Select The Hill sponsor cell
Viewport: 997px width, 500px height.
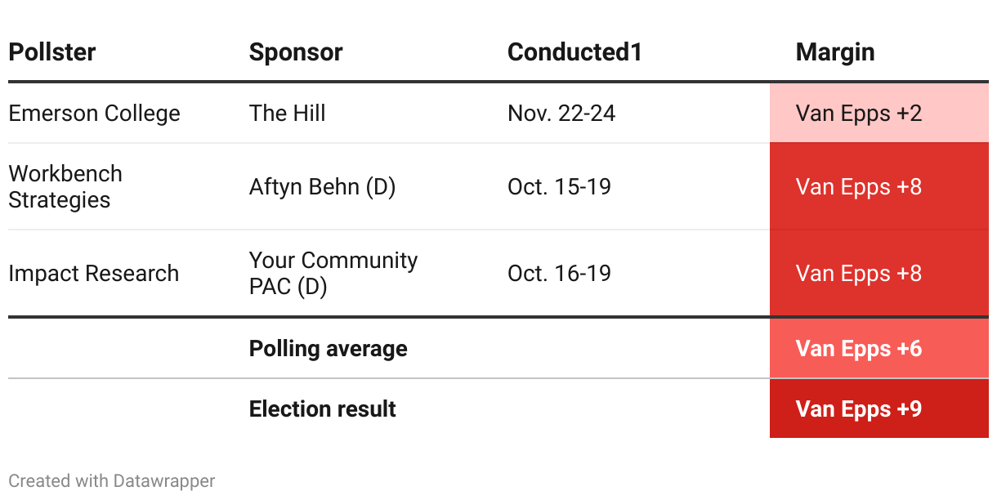pyautogui.click(x=287, y=113)
